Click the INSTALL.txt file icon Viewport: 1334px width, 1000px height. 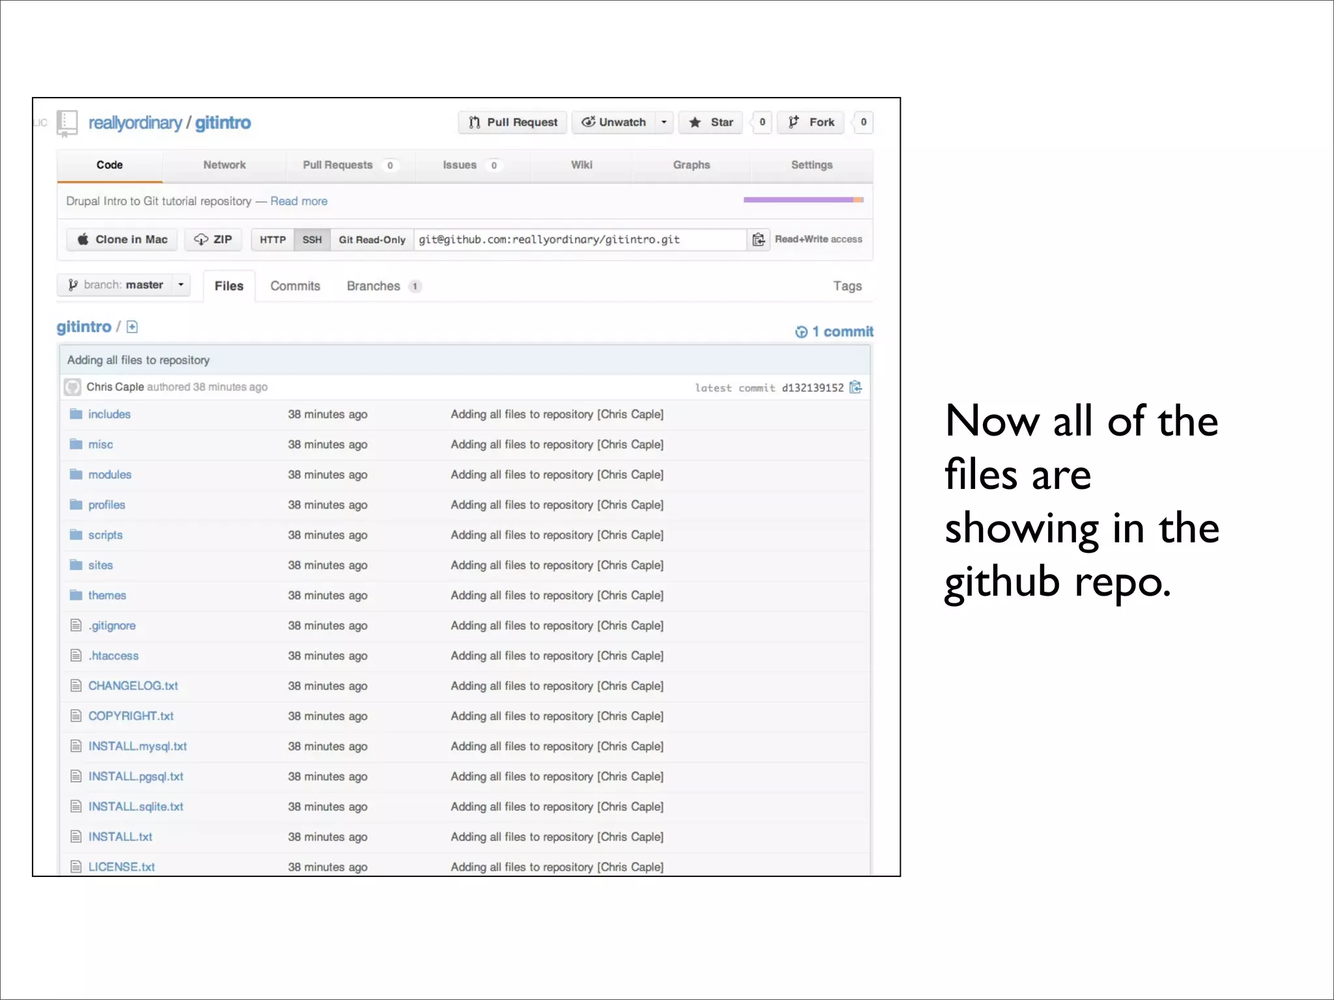pyautogui.click(x=76, y=836)
